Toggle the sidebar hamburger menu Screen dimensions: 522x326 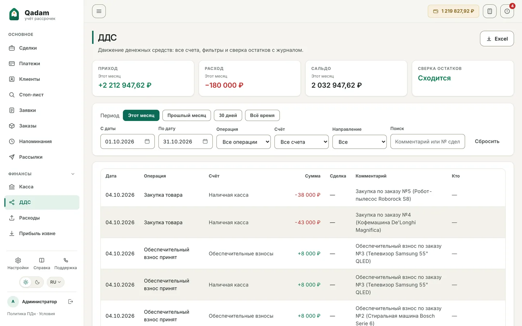tap(99, 11)
